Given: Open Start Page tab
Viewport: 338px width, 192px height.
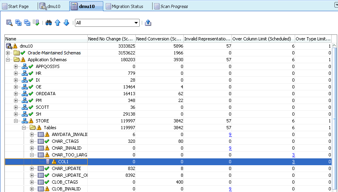Looking at the screenshot, I should (18, 6).
